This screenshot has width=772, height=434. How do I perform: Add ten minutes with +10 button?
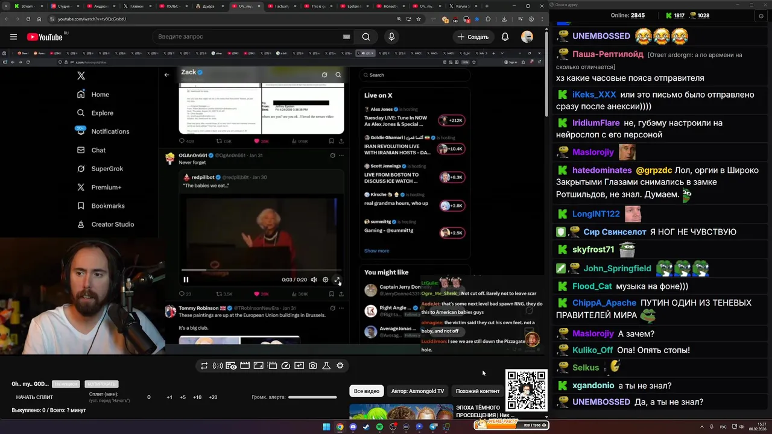pos(197,397)
